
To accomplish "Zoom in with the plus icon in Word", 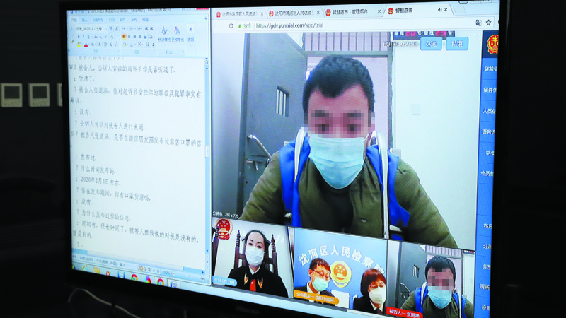I will pos(202,278).
